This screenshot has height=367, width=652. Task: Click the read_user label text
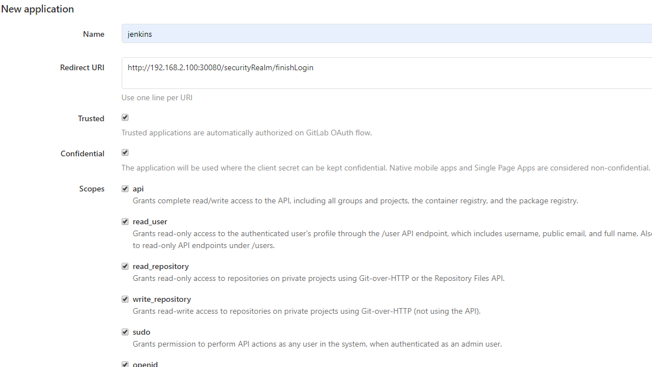[149, 222]
